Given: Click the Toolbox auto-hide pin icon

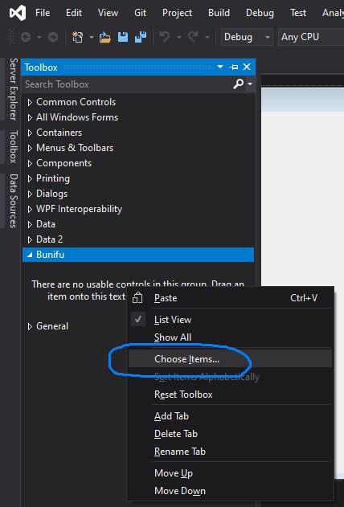Looking at the screenshot, I should tap(233, 67).
